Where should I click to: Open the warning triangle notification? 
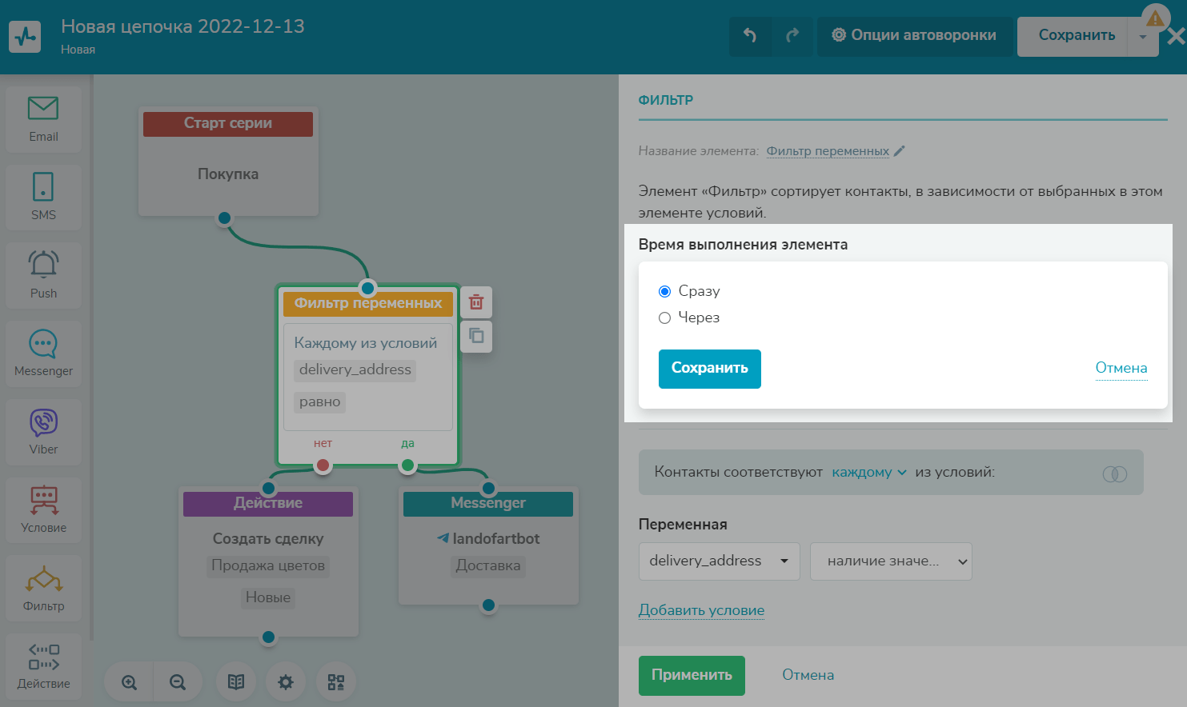(1155, 18)
